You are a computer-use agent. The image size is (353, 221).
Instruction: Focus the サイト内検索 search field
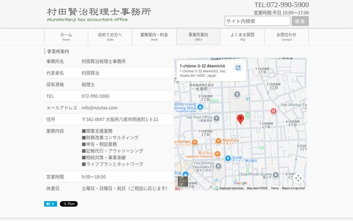click(x=258, y=21)
